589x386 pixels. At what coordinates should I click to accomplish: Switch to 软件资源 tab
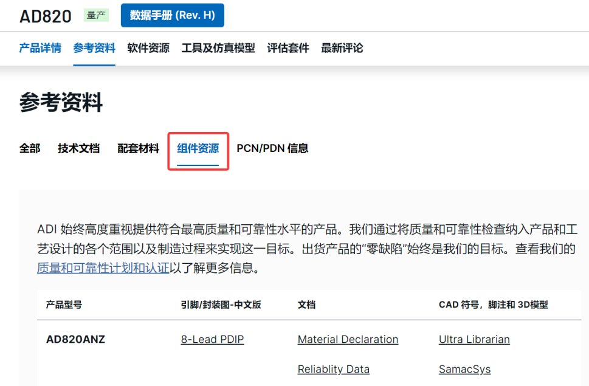(148, 48)
